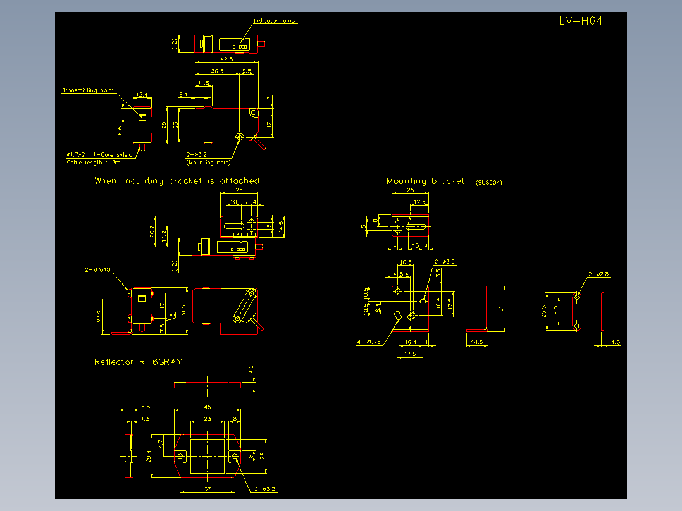Click the 2-M3x18 screw callout

point(99,268)
